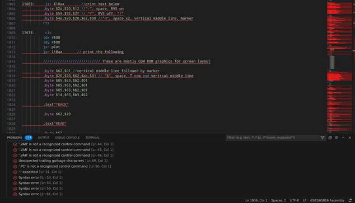Click comment 'These are mostly CBM ROM graphics'

tap(156, 62)
